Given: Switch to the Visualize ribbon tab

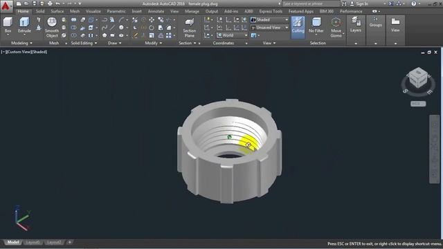Looking at the screenshot, I should click(93, 11).
